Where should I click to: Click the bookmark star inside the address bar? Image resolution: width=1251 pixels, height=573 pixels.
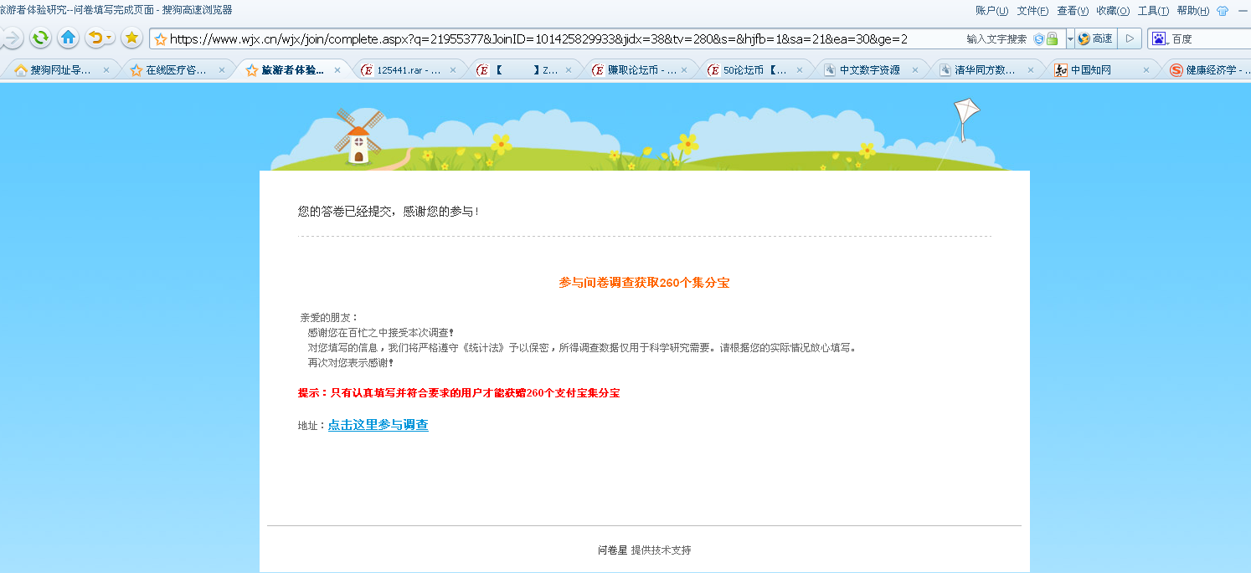[x=161, y=39]
